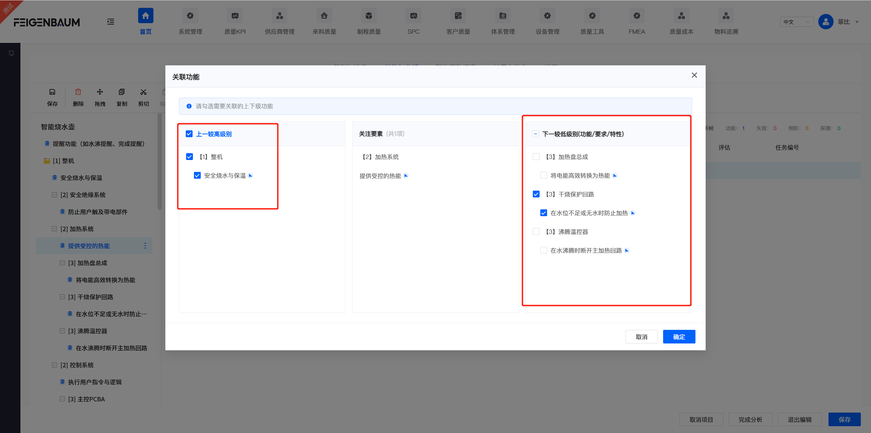Image resolution: width=871 pixels, height=433 pixels.
Task: Open the notification bell
Action: click(x=11, y=53)
